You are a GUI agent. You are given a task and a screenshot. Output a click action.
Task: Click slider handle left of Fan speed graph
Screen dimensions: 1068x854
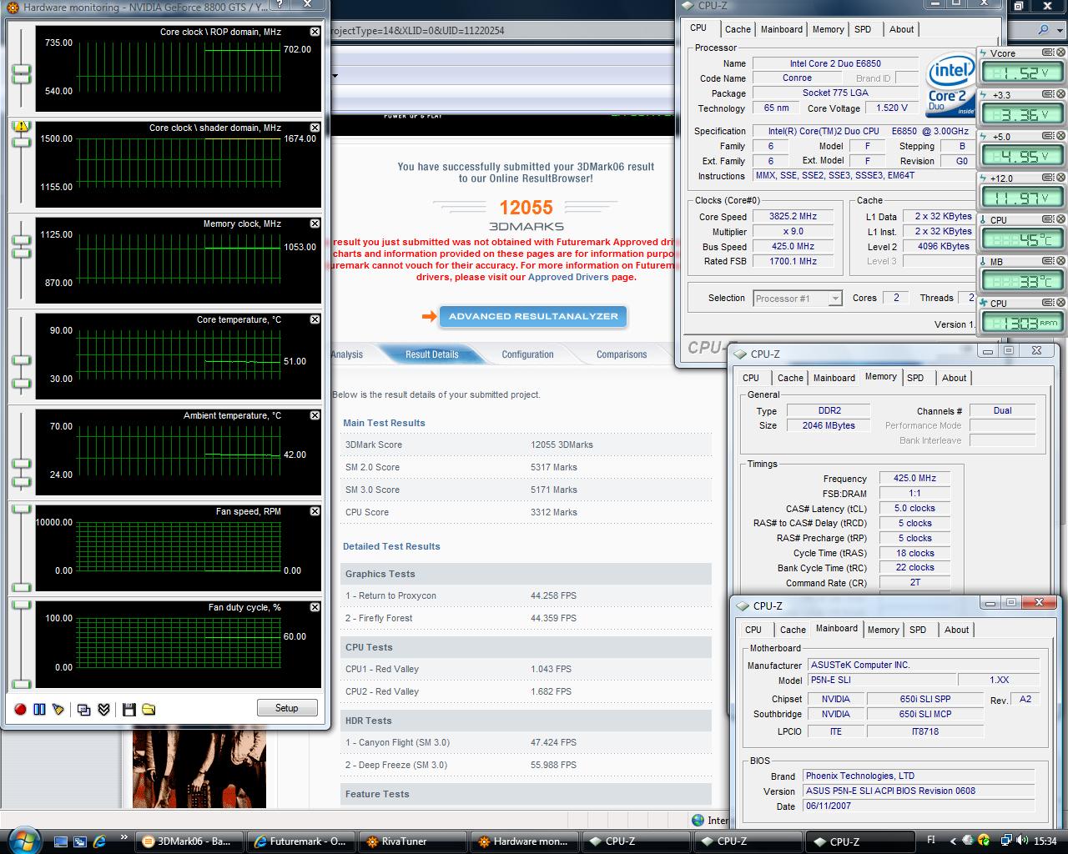click(21, 508)
